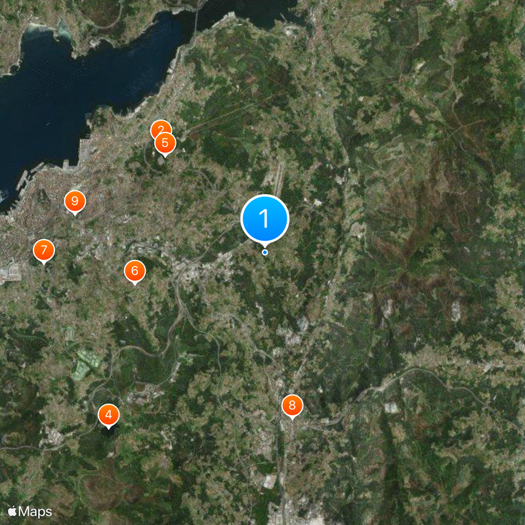The image size is (525, 525).
Task: Select orange map pin number 7
Action: [x=44, y=251]
